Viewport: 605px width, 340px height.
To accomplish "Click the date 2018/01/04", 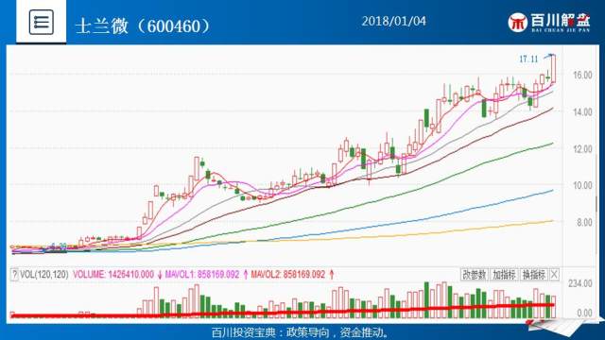I will click(393, 21).
